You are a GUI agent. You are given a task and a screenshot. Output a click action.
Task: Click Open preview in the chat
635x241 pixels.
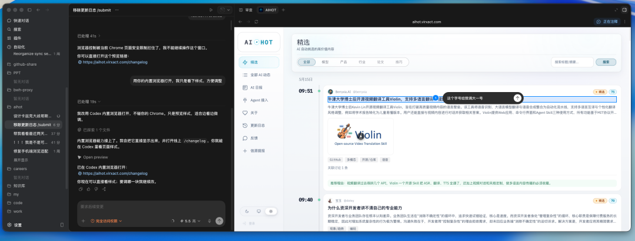pyautogui.click(x=93, y=157)
